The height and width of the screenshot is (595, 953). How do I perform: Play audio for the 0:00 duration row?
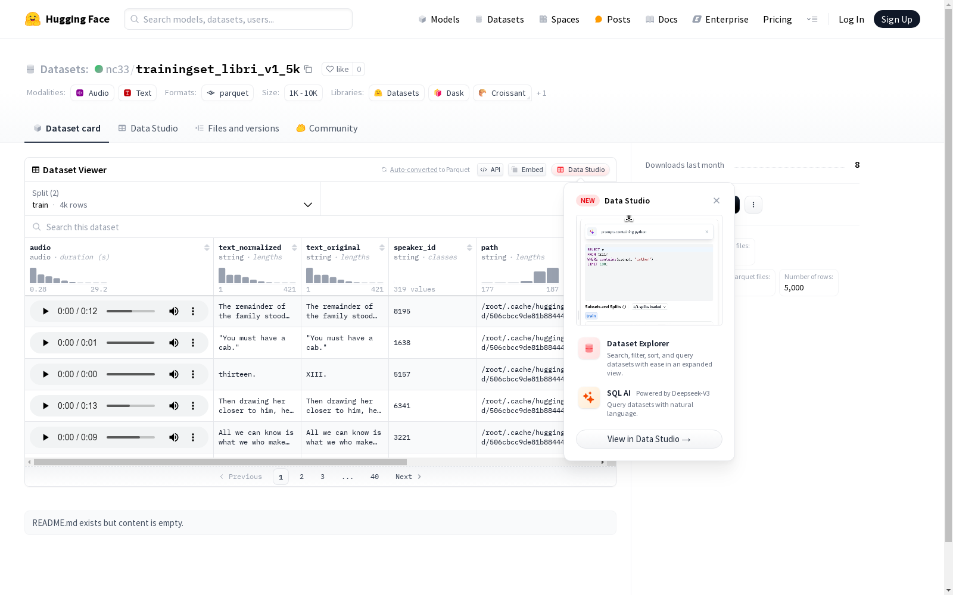45,374
